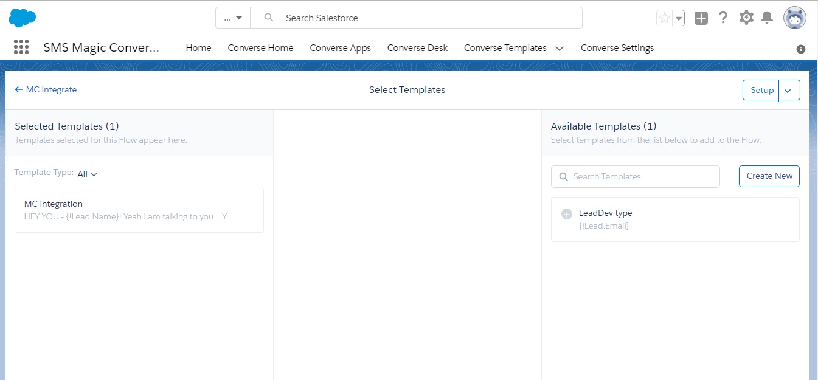Click the favorites star icon

[664, 18]
